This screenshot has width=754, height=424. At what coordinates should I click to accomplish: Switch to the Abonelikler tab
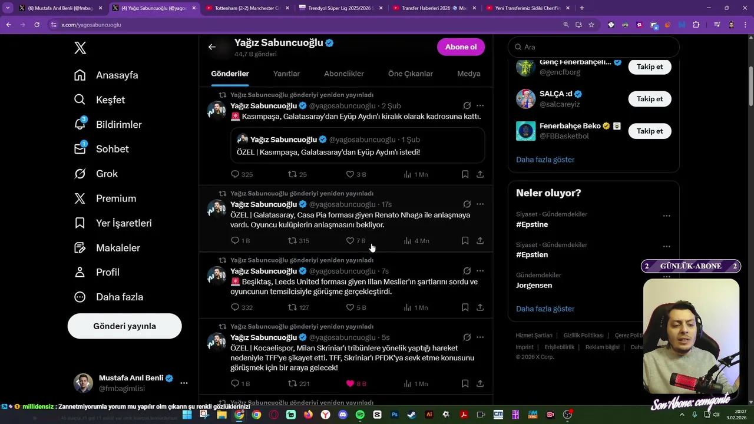pos(344,74)
